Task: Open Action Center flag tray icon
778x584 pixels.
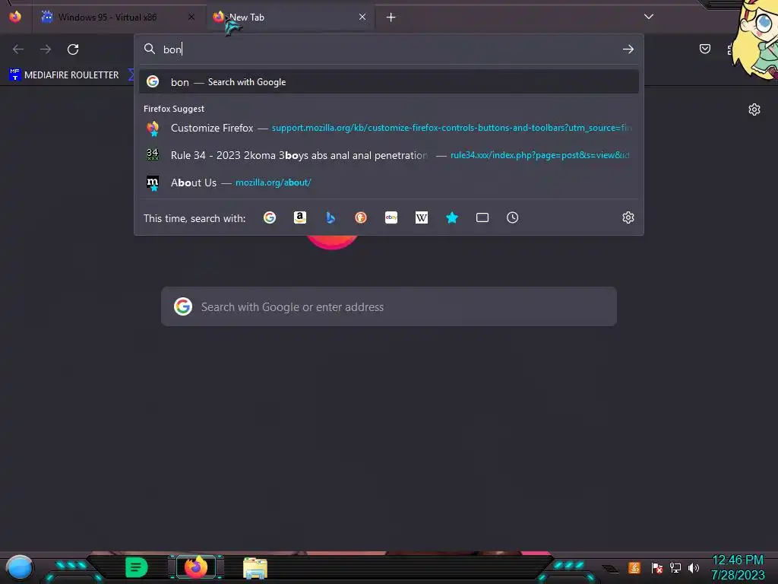Action: tap(657, 567)
